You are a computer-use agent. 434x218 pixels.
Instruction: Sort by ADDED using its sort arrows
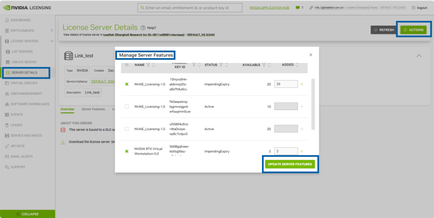click(x=297, y=65)
